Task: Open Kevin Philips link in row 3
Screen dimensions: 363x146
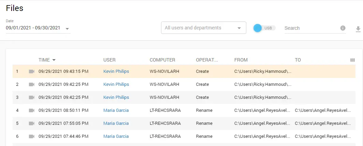Action: coord(116,97)
